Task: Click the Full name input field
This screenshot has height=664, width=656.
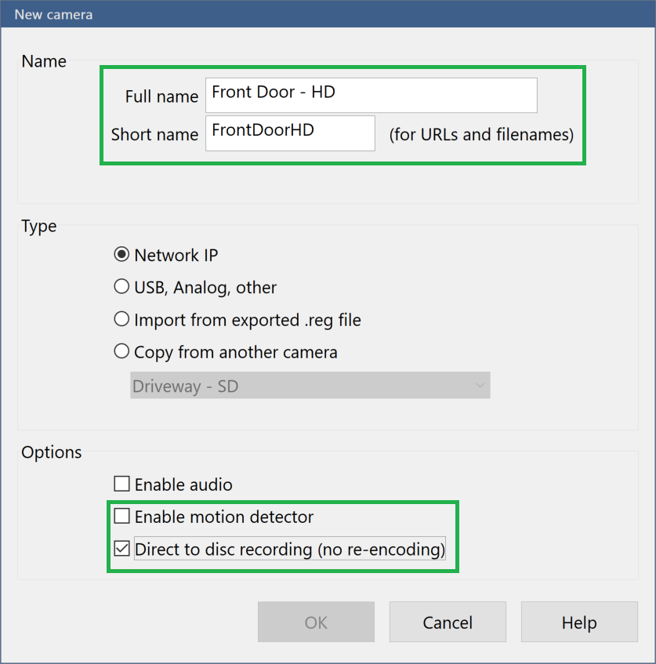Action: [x=371, y=96]
